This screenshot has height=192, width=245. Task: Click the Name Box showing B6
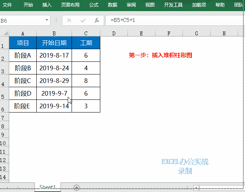pyautogui.click(x=22, y=20)
